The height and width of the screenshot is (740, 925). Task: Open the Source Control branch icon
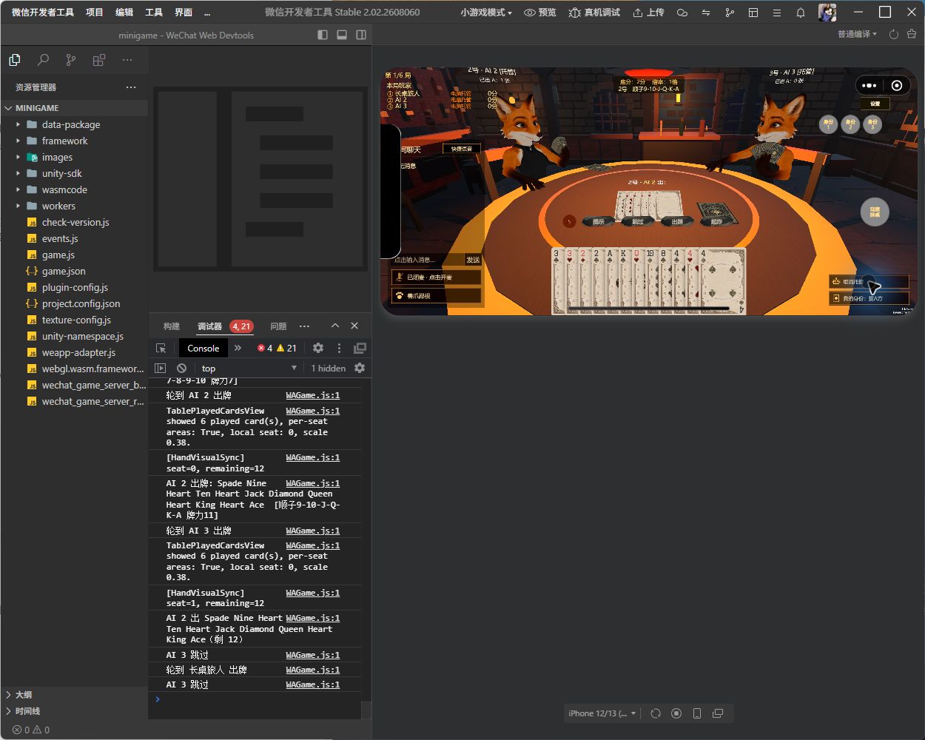tap(71, 60)
